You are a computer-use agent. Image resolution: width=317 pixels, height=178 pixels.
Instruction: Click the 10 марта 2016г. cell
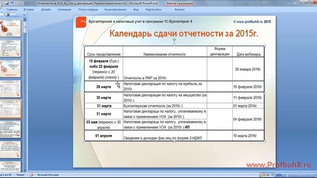pyautogui.click(x=248, y=135)
